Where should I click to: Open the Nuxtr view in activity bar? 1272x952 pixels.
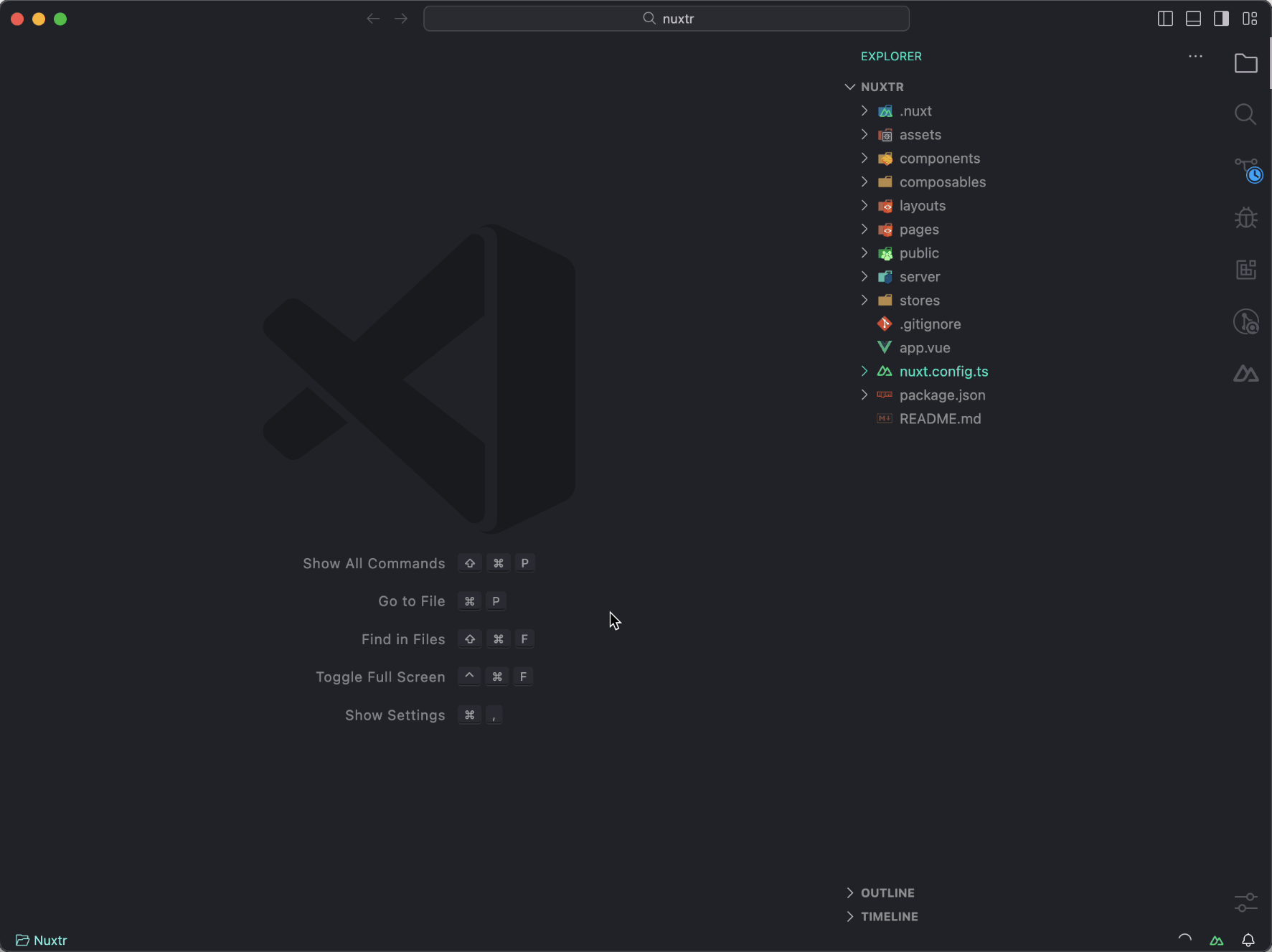[1245, 373]
